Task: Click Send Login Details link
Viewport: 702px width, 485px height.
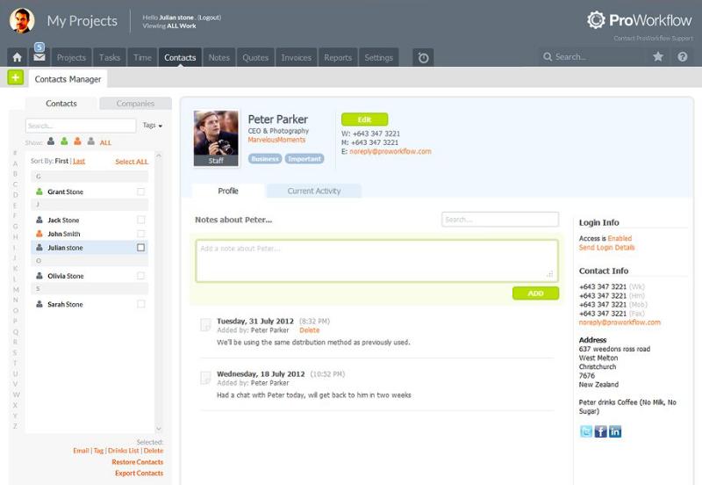Action: pos(606,248)
